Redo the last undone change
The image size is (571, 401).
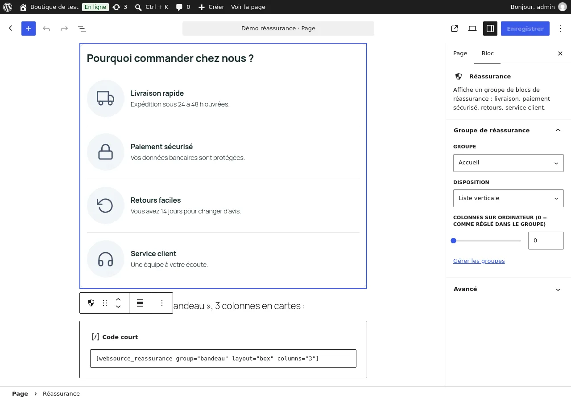[64, 29]
